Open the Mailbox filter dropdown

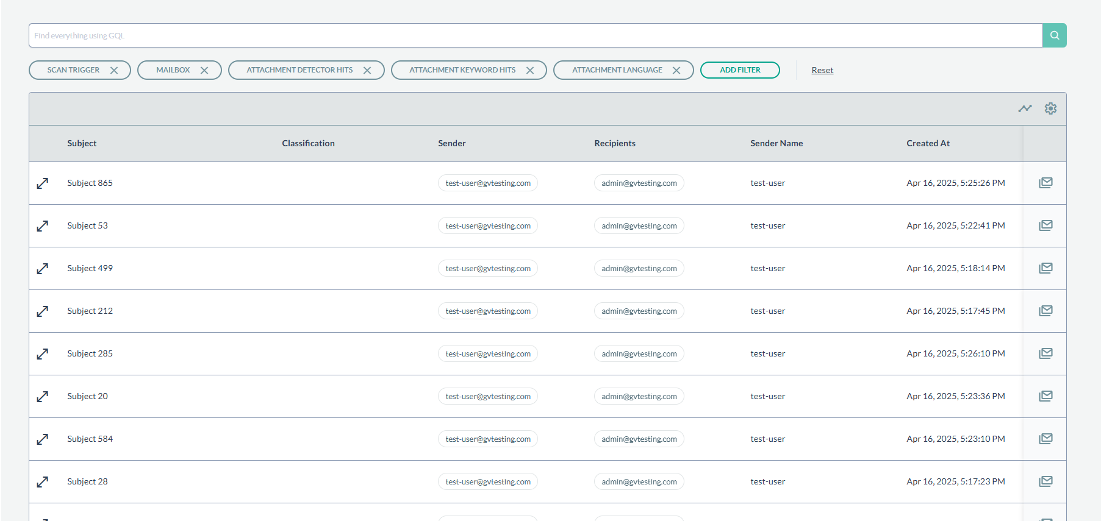click(173, 70)
